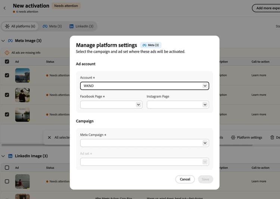280x199 pixels.
Task: Click the third Meta row Needs attention status
Action: coord(58,114)
